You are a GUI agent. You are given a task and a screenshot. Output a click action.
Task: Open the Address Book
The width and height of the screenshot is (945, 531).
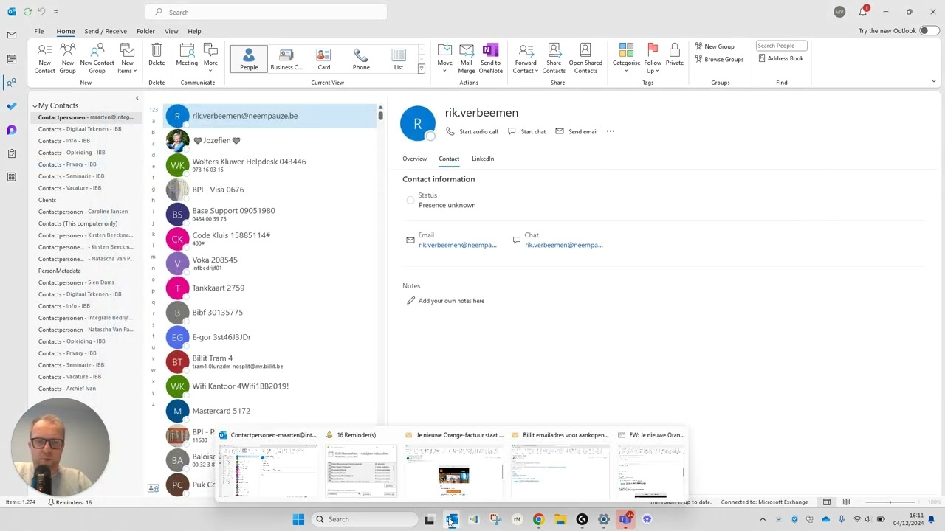point(780,58)
